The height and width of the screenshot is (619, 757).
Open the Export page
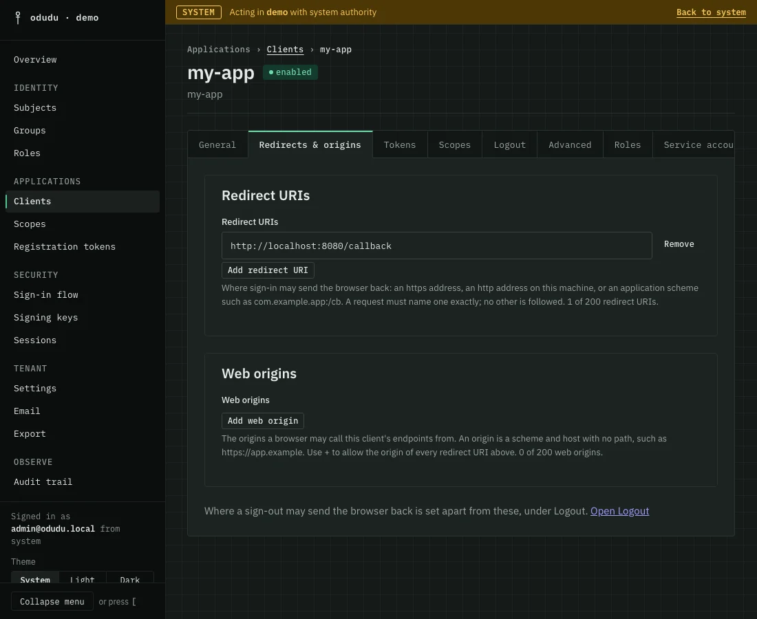tap(30, 434)
